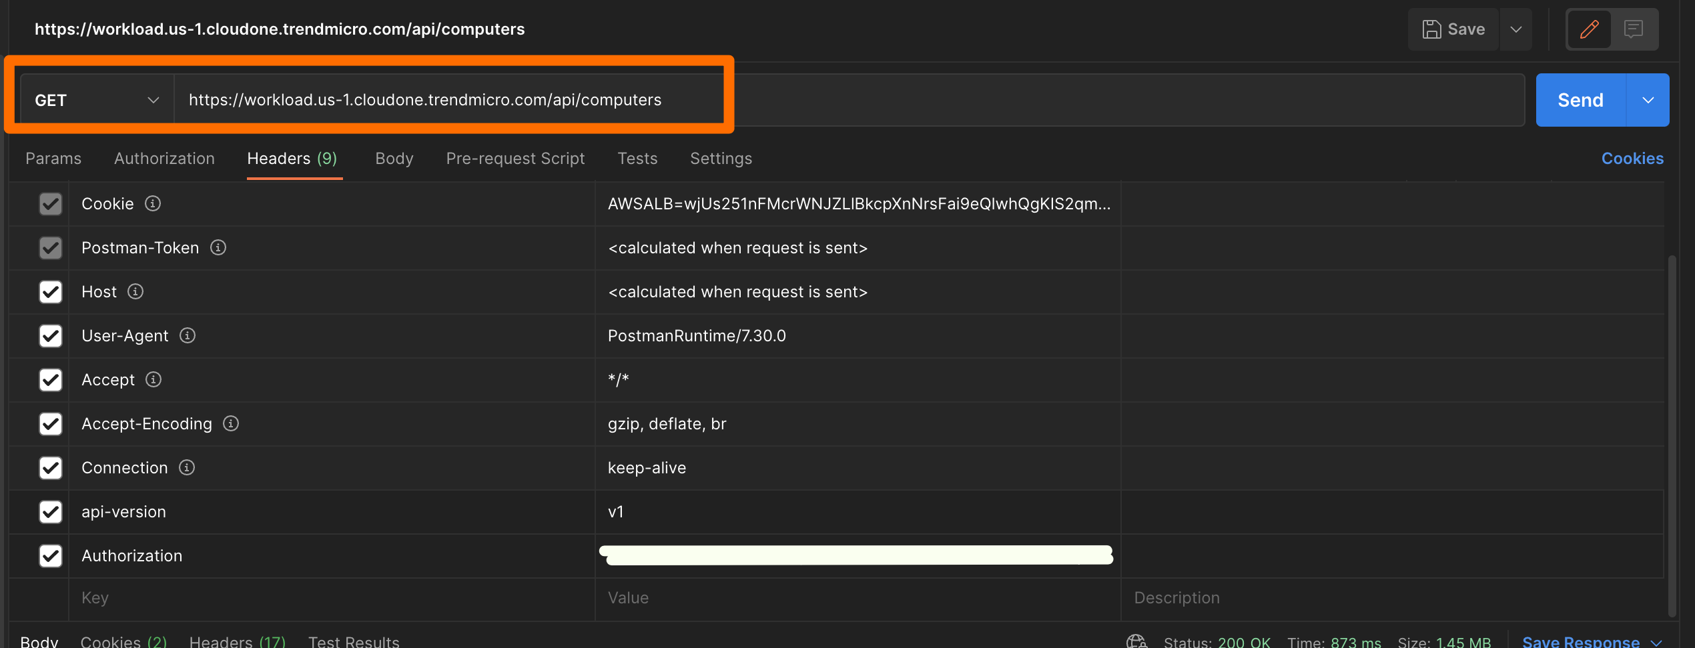Open the comments icon
This screenshot has height=648, width=1695.
coord(1634,29)
